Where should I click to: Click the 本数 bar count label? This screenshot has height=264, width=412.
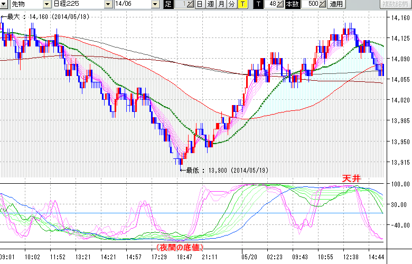[x=292, y=4]
